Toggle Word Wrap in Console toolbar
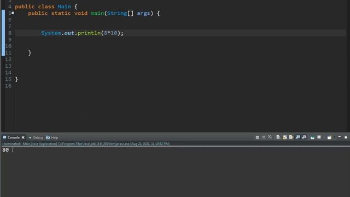350x197 pixels. [291, 137]
